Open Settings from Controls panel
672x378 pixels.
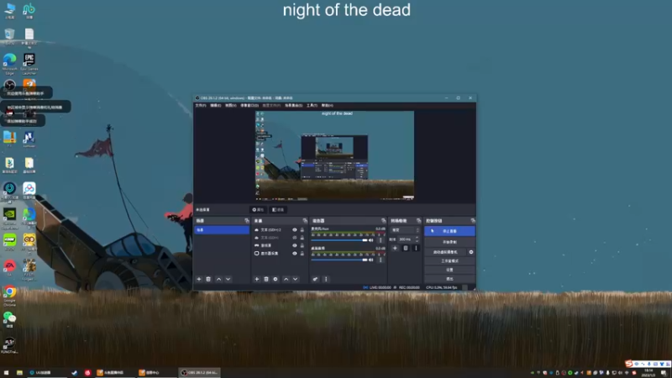(449, 270)
